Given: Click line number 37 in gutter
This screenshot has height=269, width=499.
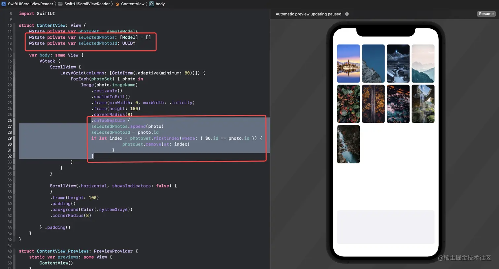Looking at the screenshot, I should [x=10, y=186].
